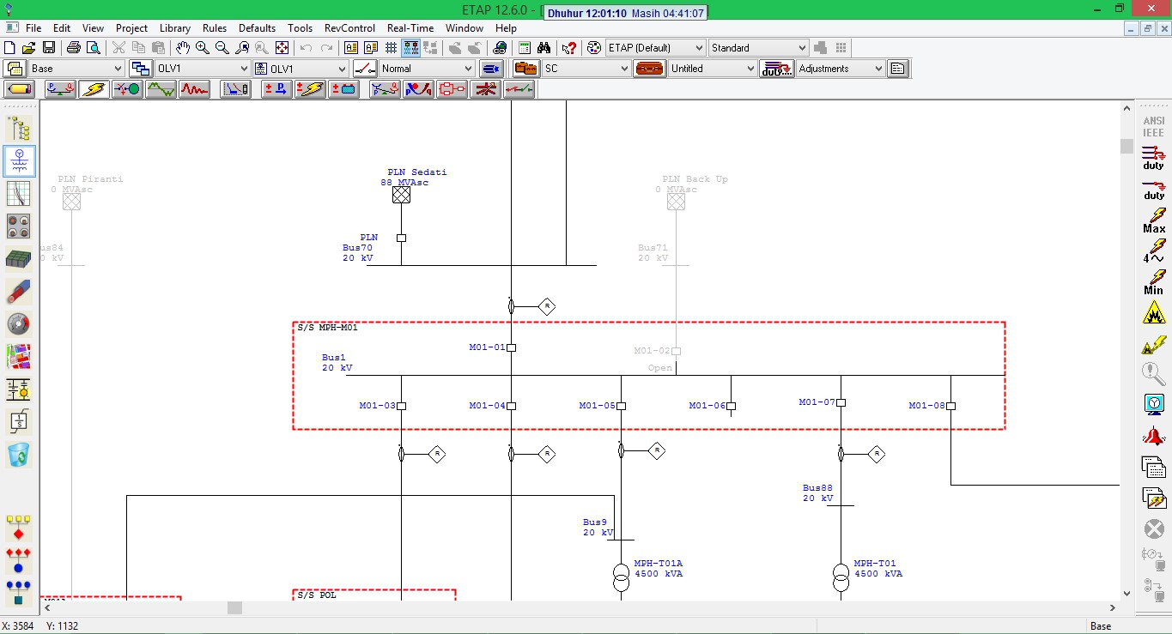Switch to Transient Stability Analysis mode
This screenshot has height=634, width=1172.
coord(195,89)
